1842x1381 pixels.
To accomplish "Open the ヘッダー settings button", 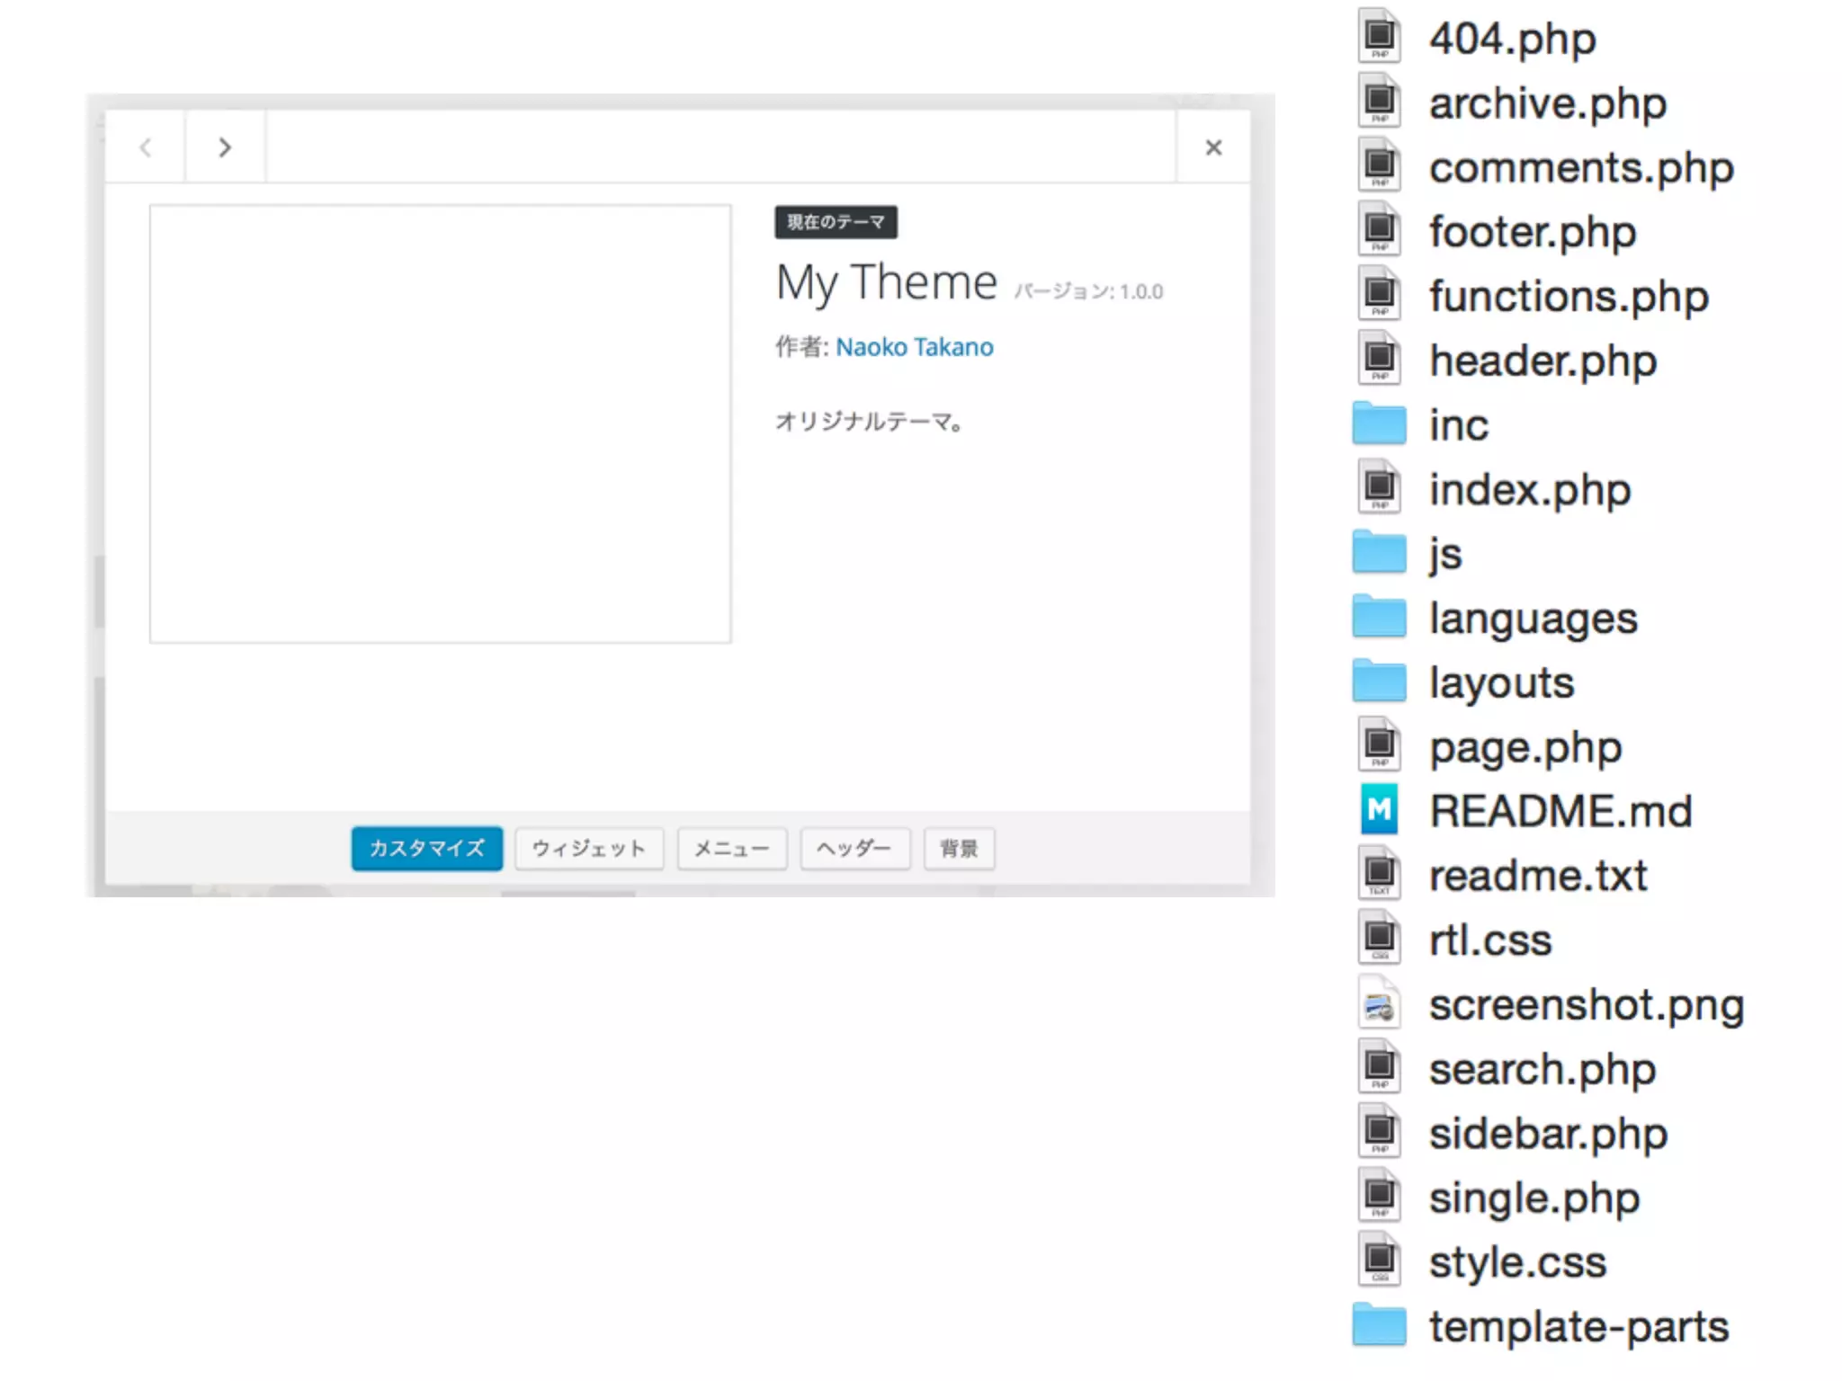I will (854, 848).
